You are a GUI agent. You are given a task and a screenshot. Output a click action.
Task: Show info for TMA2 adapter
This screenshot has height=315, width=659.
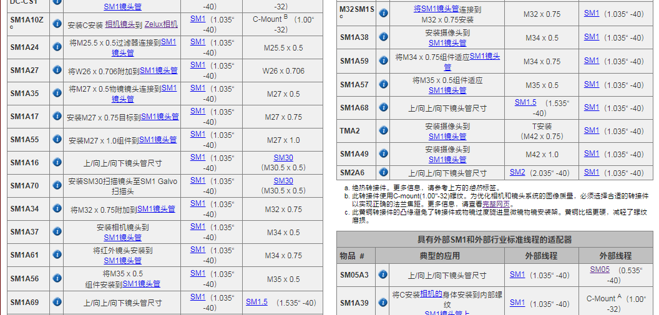coord(384,131)
